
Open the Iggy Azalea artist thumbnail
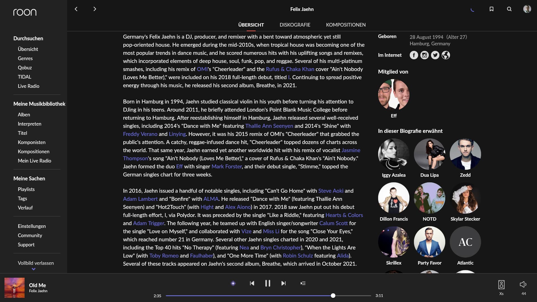394,154
